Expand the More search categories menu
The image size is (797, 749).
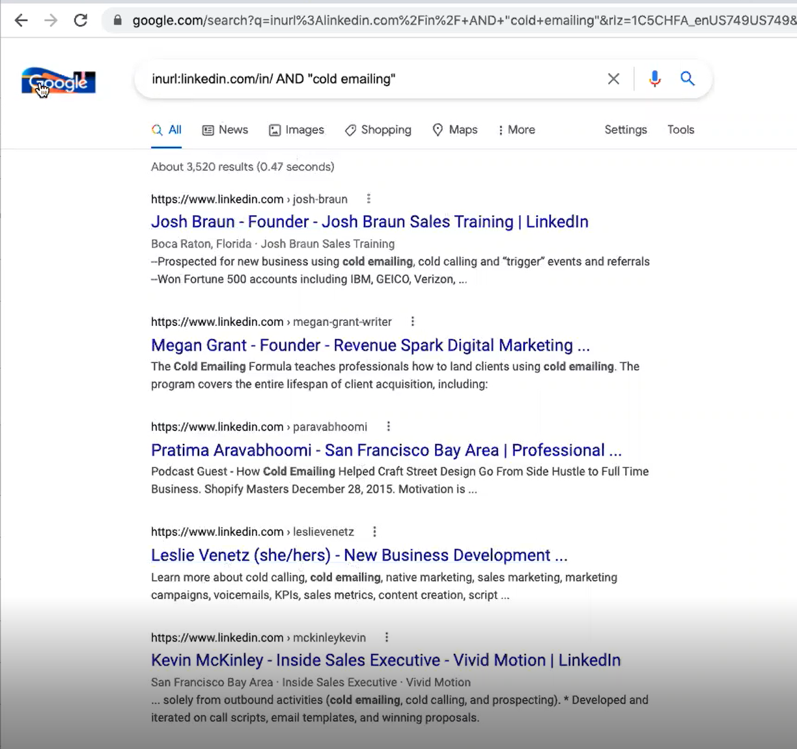[516, 130]
